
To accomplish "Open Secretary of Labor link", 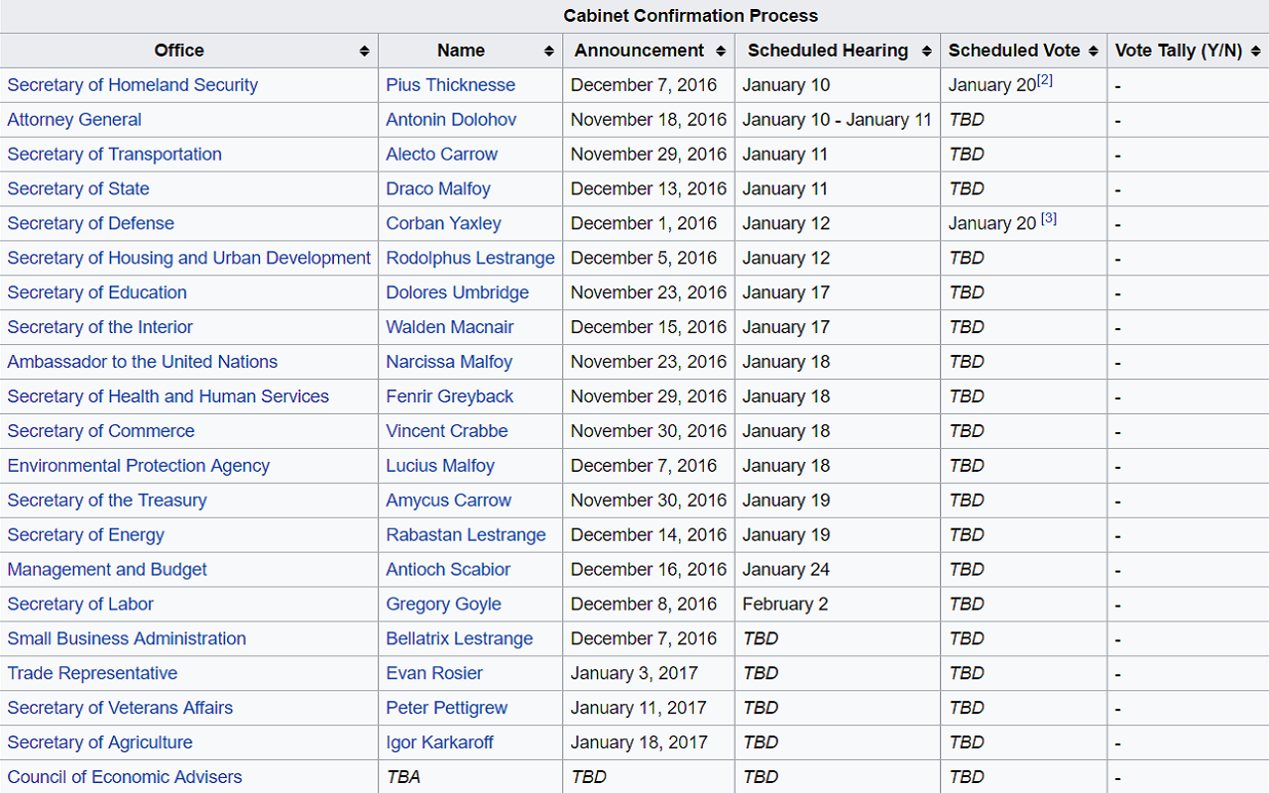I will click(x=80, y=605).
